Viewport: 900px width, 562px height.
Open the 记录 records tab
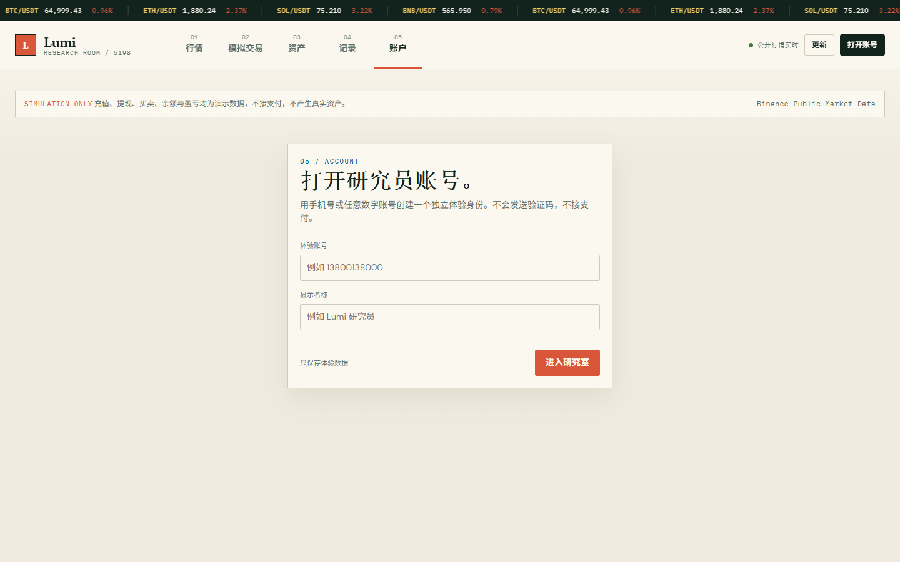tap(347, 44)
